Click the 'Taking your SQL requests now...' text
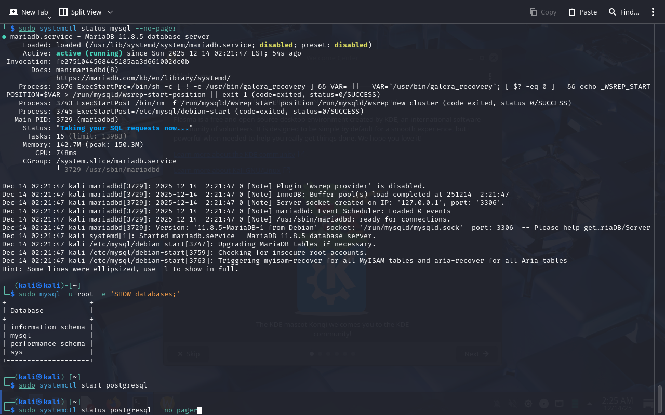This screenshot has width=665, height=415. click(x=125, y=128)
